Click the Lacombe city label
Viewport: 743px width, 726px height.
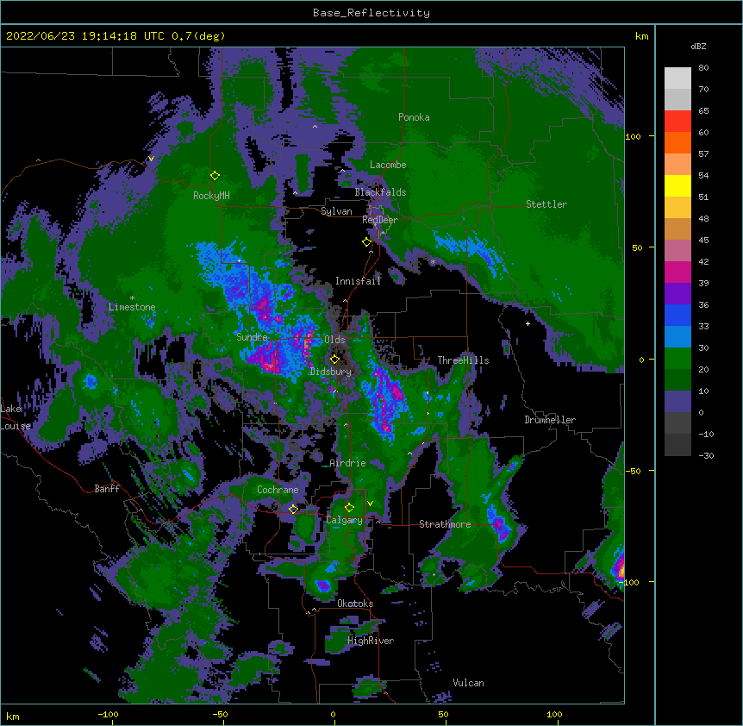point(388,165)
